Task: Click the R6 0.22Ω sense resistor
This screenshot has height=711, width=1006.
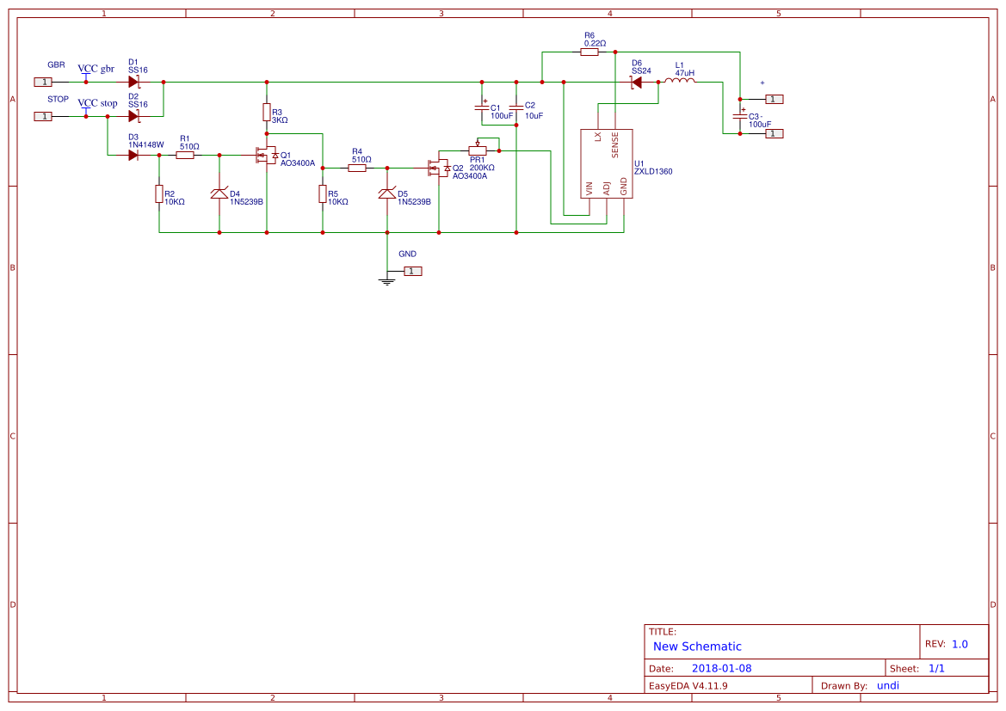Action: point(589,52)
